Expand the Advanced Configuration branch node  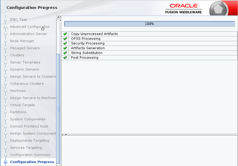(5, 27)
